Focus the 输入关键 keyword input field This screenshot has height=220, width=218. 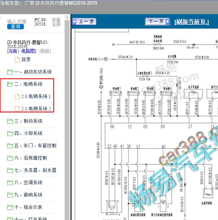coord(17,21)
